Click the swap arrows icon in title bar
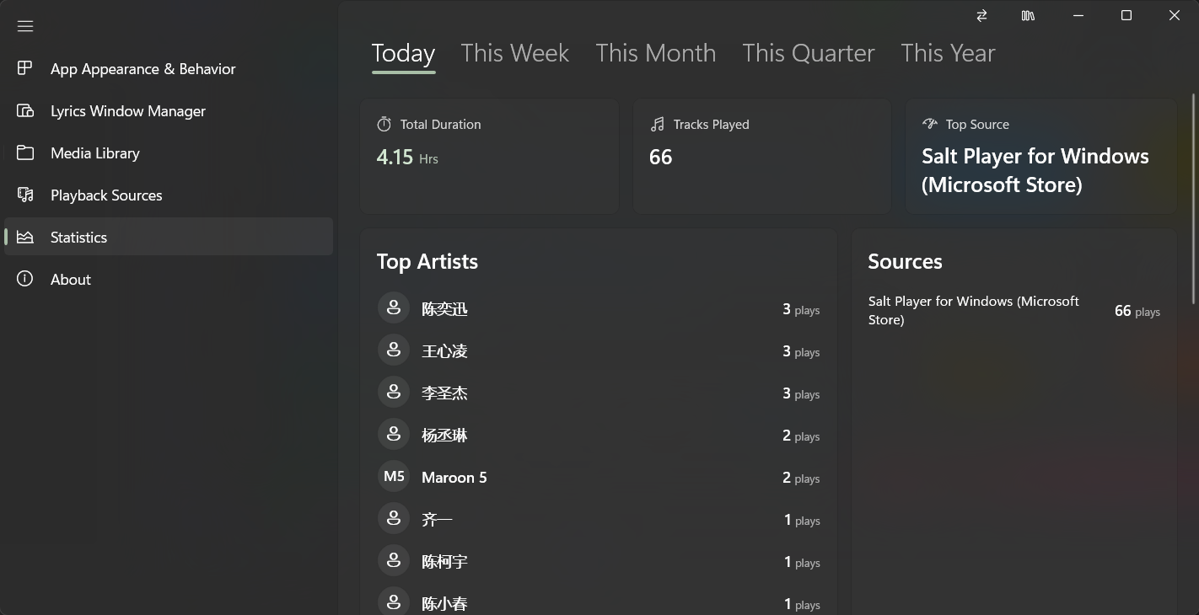This screenshot has height=615, width=1199. pyautogui.click(x=981, y=15)
